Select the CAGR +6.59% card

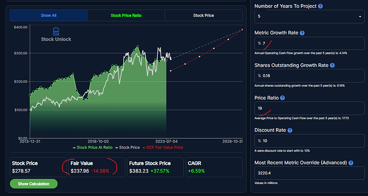(x=214, y=167)
